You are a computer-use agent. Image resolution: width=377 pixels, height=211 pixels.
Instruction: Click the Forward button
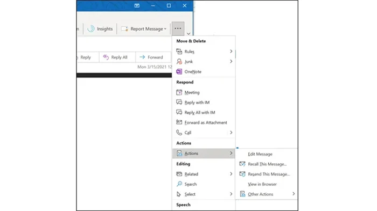click(152, 57)
